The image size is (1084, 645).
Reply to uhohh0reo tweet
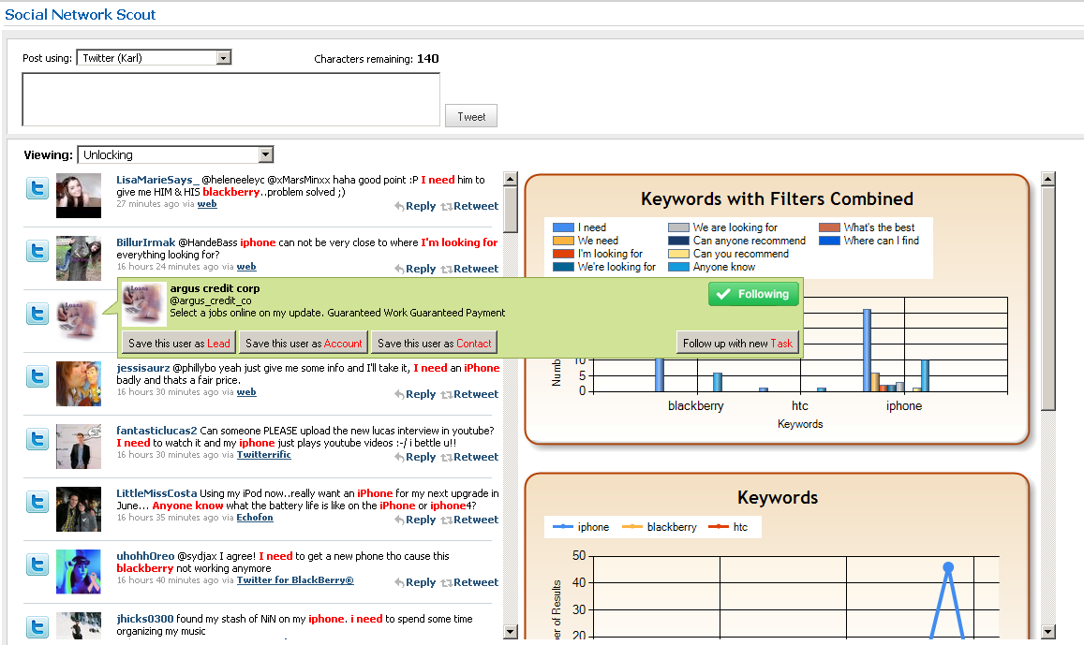coord(415,583)
